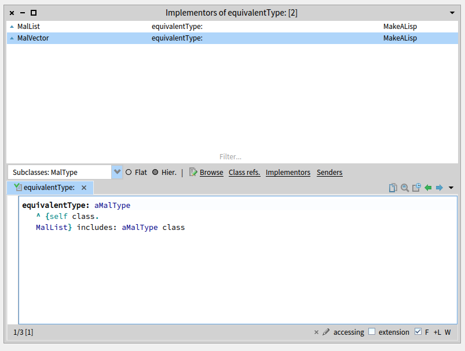
Task: Open the window menu arrow in title bar
Action: coord(452,12)
